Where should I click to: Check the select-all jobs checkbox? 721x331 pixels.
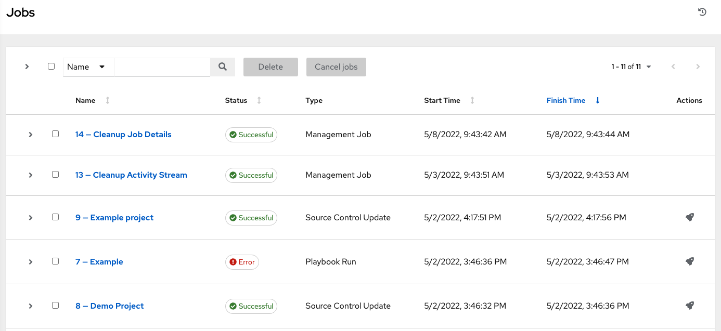pos(51,66)
